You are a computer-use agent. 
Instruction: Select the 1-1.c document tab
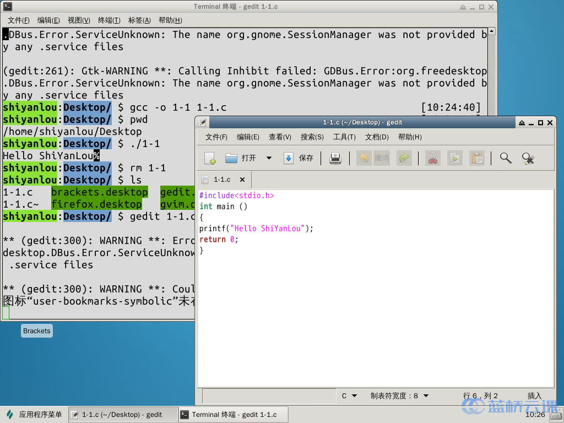click(222, 180)
